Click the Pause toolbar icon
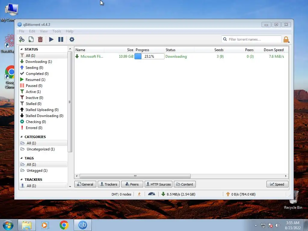308x231 pixels. [61, 39]
